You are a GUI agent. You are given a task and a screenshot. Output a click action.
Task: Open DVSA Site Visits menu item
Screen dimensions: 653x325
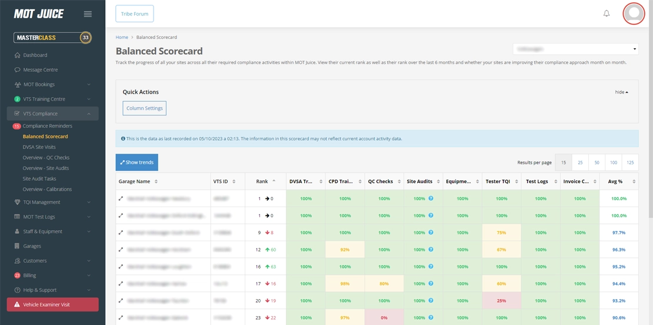click(x=39, y=147)
